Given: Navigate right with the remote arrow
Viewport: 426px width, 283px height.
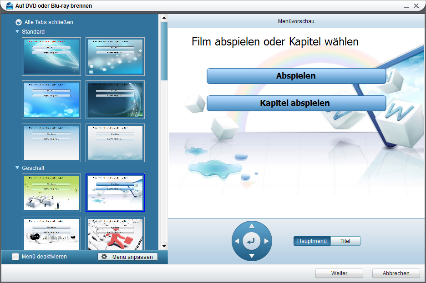Looking at the screenshot, I should pyautogui.click(x=267, y=241).
